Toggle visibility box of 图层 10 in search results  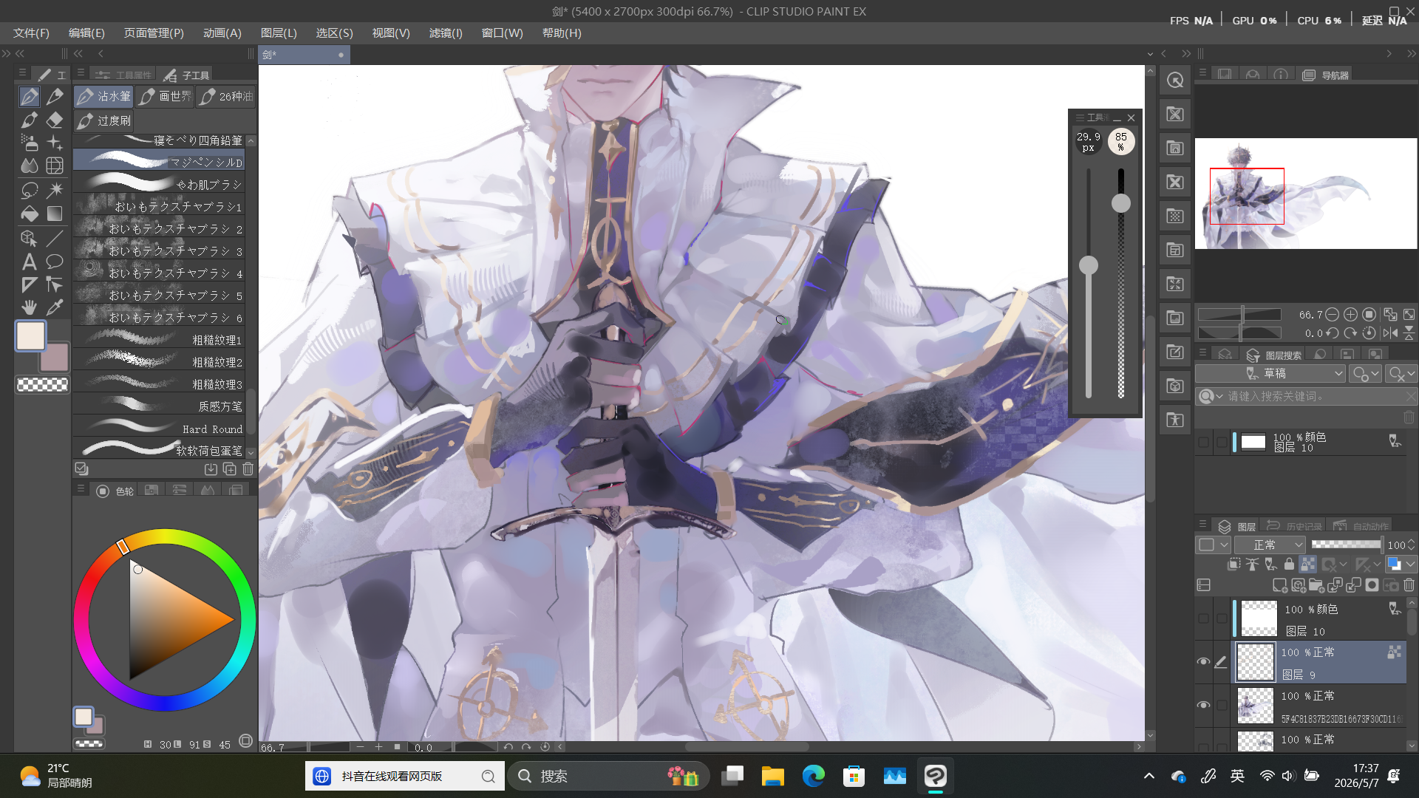(x=1203, y=443)
